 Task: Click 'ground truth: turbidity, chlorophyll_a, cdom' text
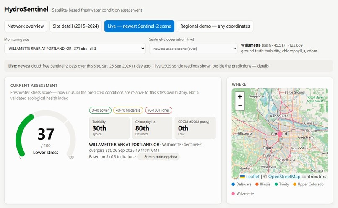tap(279, 51)
